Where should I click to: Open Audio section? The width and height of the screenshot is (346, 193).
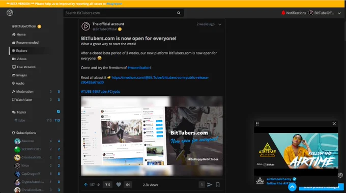(18, 84)
